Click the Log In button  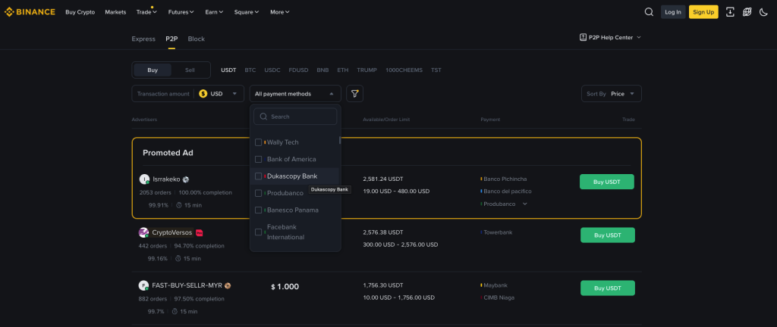pos(673,12)
